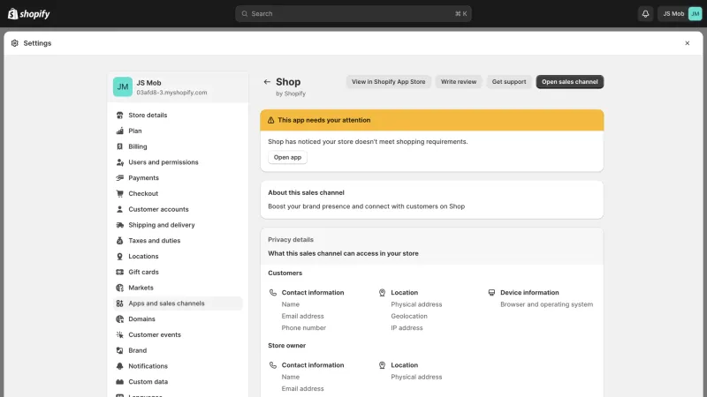This screenshot has width=707, height=397.
Task: Click the Device information monitor icon
Action: click(491, 293)
